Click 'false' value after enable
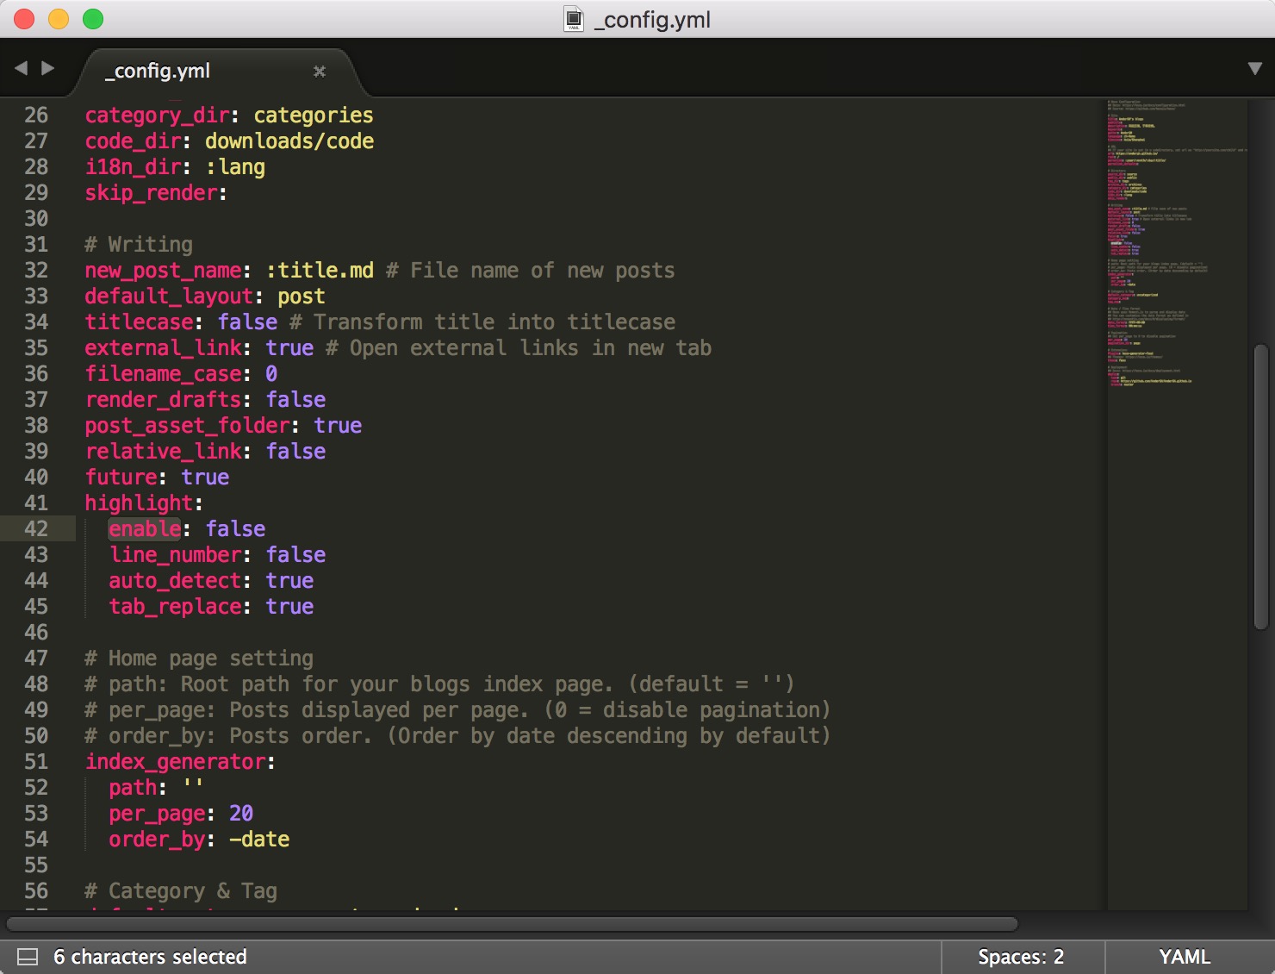The width and height of the screenshot is (1275, 974). click(x=235, y=528)
